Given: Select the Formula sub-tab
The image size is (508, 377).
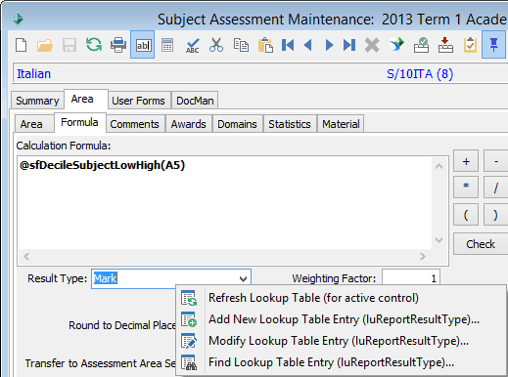Looking at the screenshot, I should 79,122.
